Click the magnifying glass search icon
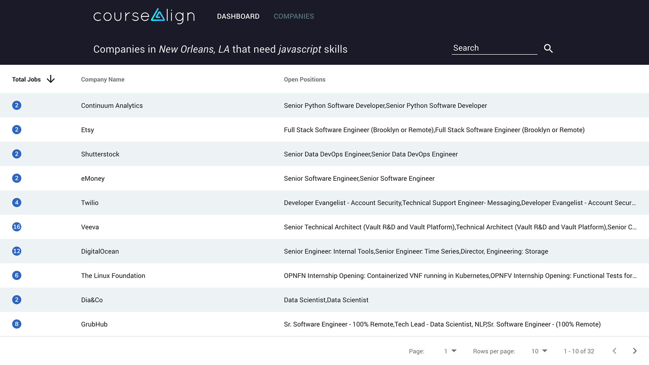Screen dimensions: 649x365 (x=548, y=48)
